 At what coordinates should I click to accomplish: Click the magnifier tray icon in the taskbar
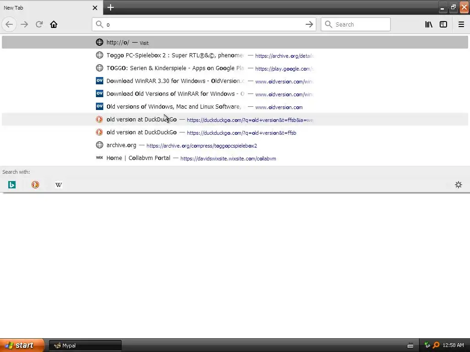coord(436,345)
